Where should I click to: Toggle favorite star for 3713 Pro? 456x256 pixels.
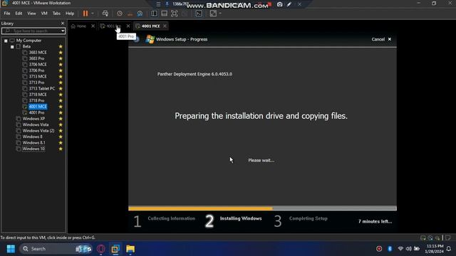click(x=61, y=82)
